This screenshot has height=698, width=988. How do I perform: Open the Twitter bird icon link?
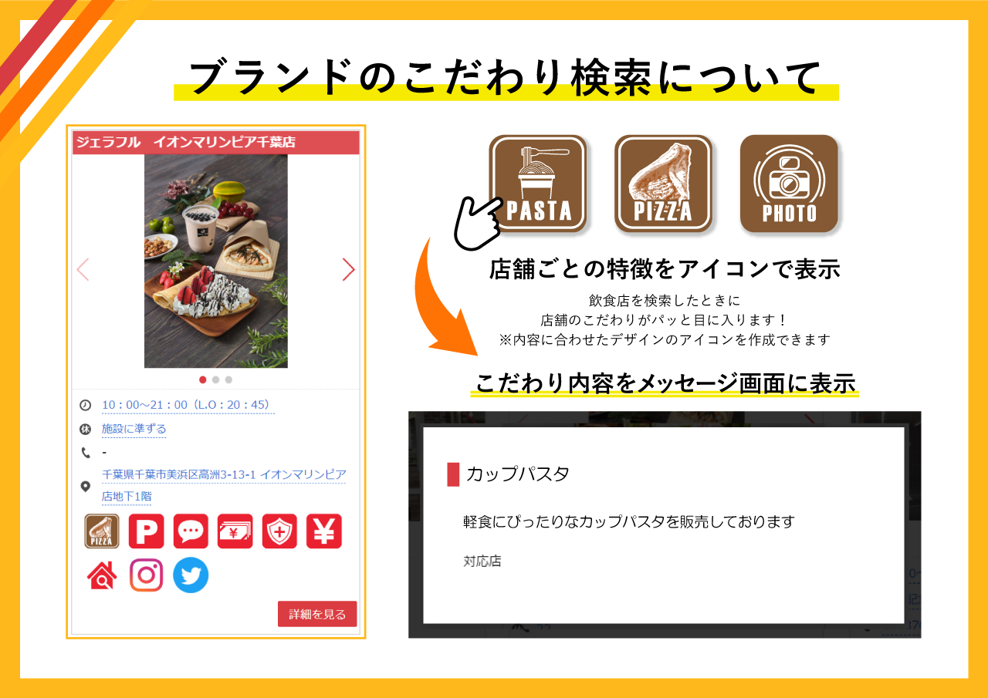191,575
